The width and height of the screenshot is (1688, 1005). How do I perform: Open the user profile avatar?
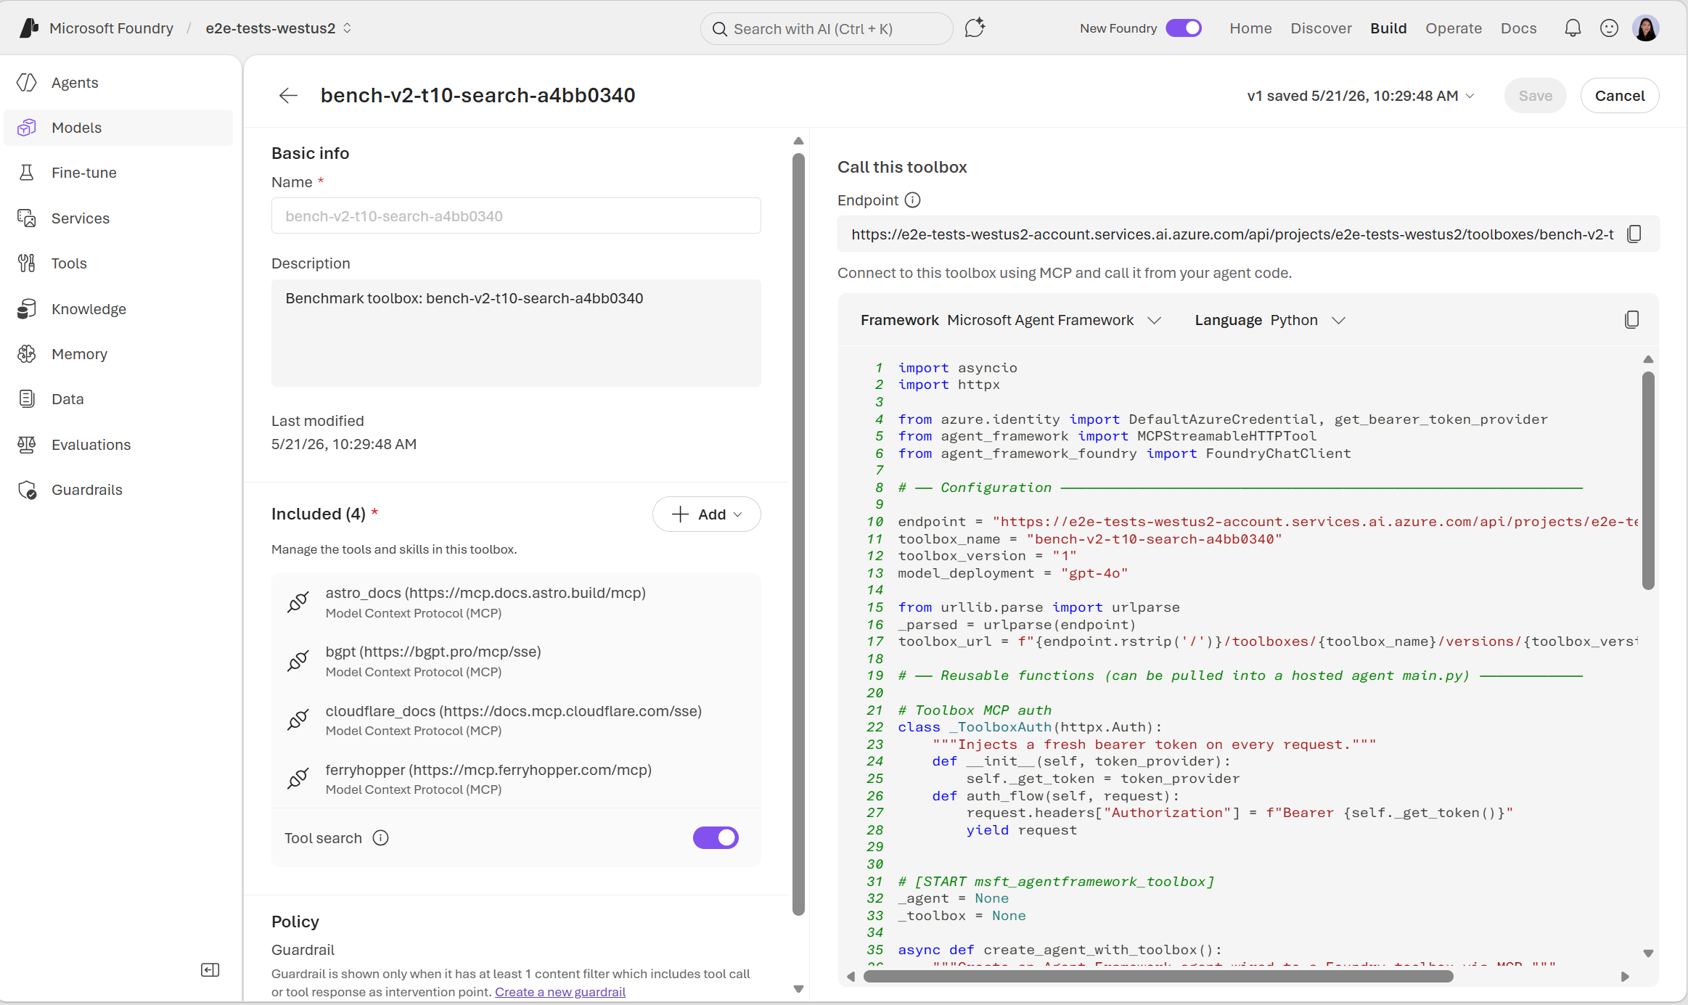click(x=1646, y=28)
